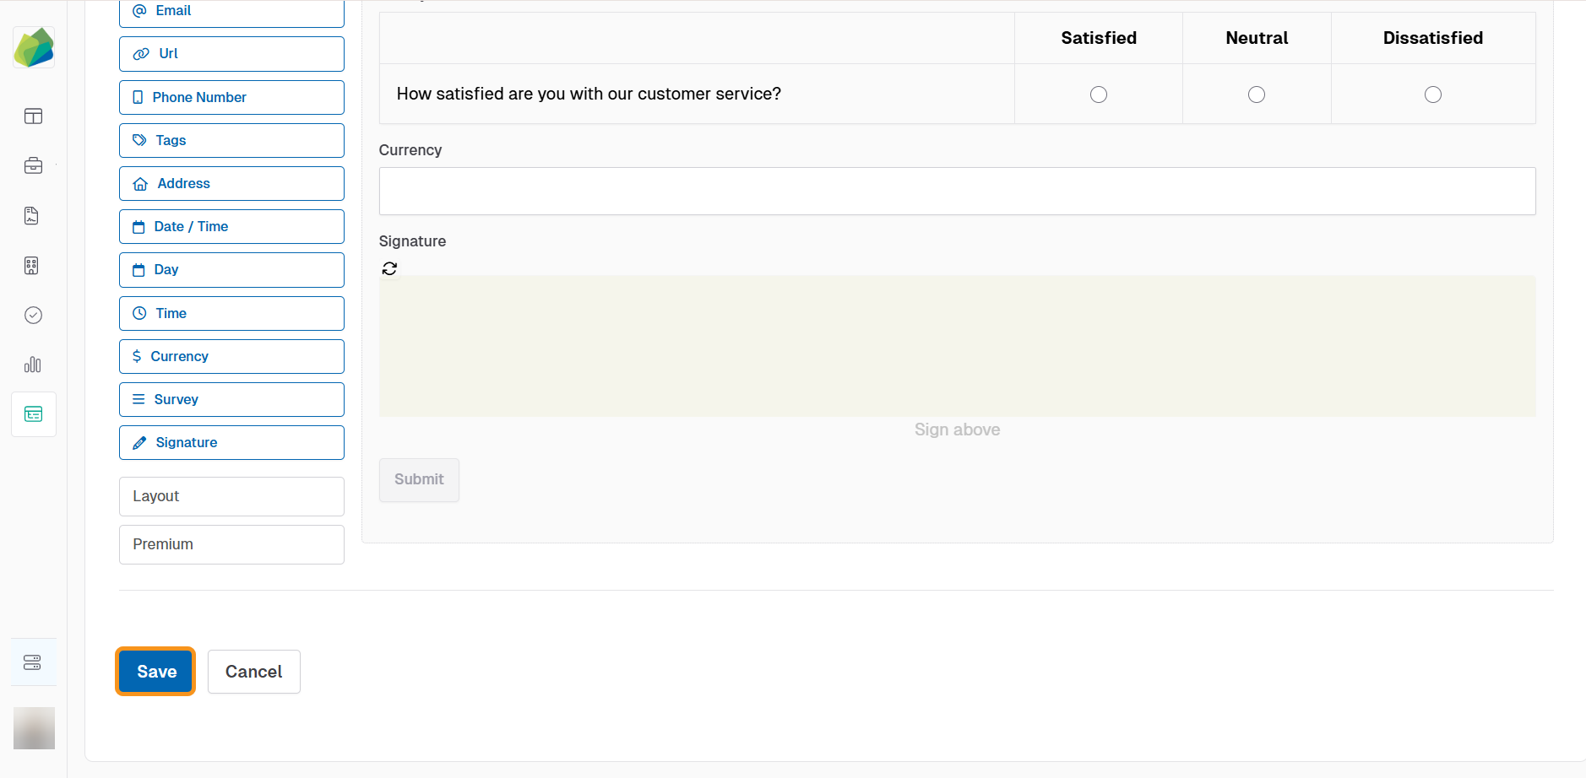Add a Survey field to the form
This screenshot has height=778, width=1586.
(231, 399)
